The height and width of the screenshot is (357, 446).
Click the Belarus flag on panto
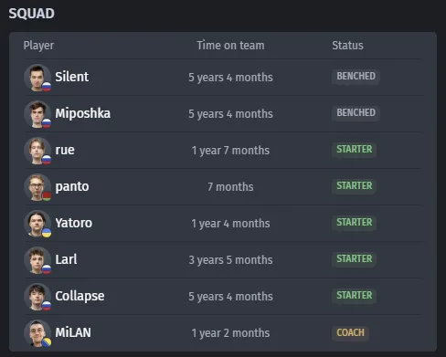(47, 196)
